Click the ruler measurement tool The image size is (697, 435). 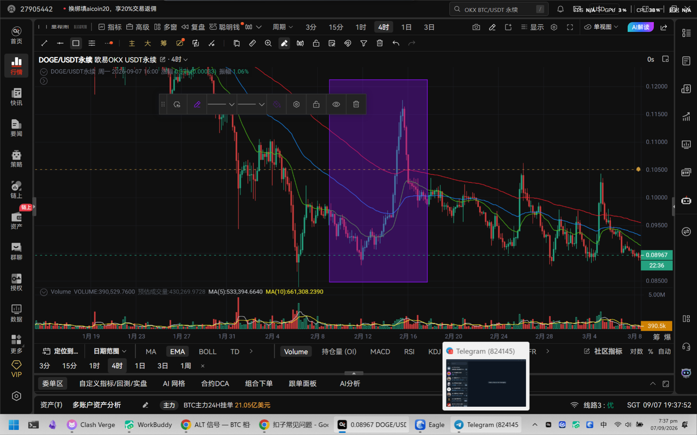point(252,43)
